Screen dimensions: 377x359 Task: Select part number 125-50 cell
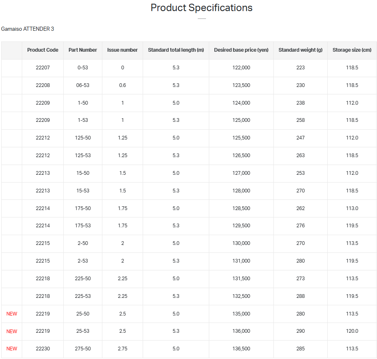(83, 138)
